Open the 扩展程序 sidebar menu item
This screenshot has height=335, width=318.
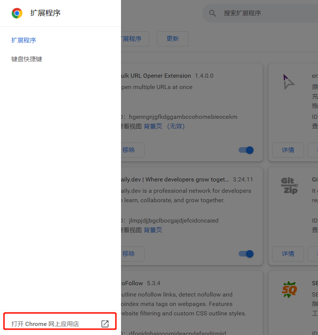click(x=23, y=40)
